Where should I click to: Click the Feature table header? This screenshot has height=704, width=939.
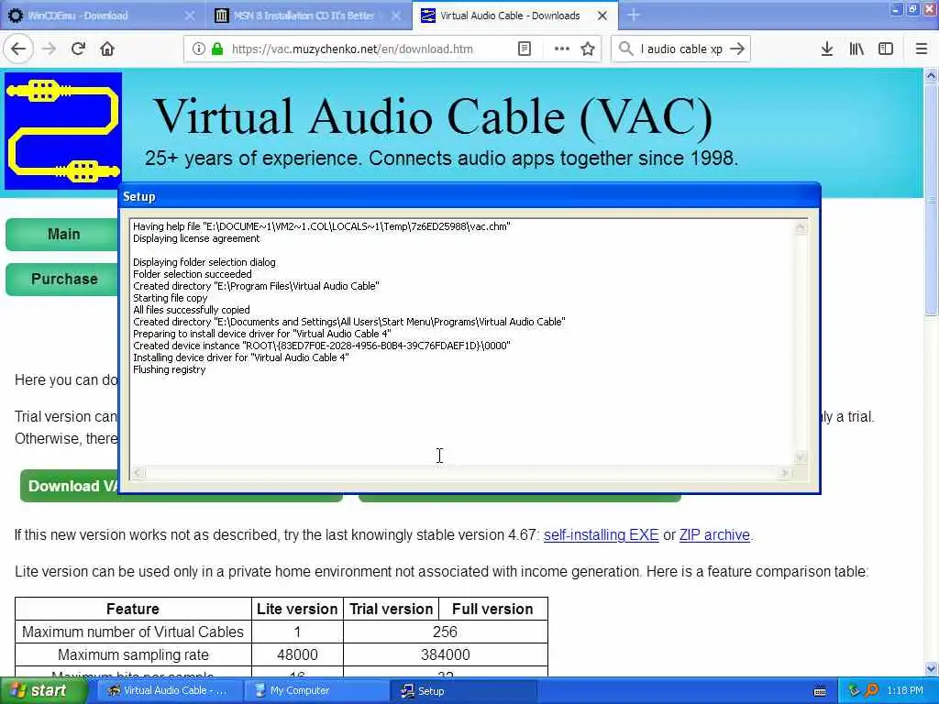tap(133, 609)
